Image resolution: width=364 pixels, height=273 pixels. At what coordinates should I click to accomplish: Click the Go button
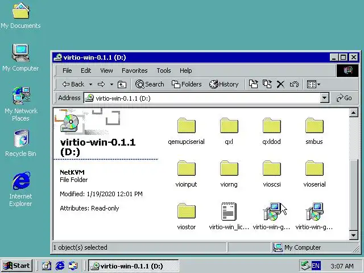(x=344, y=98)
